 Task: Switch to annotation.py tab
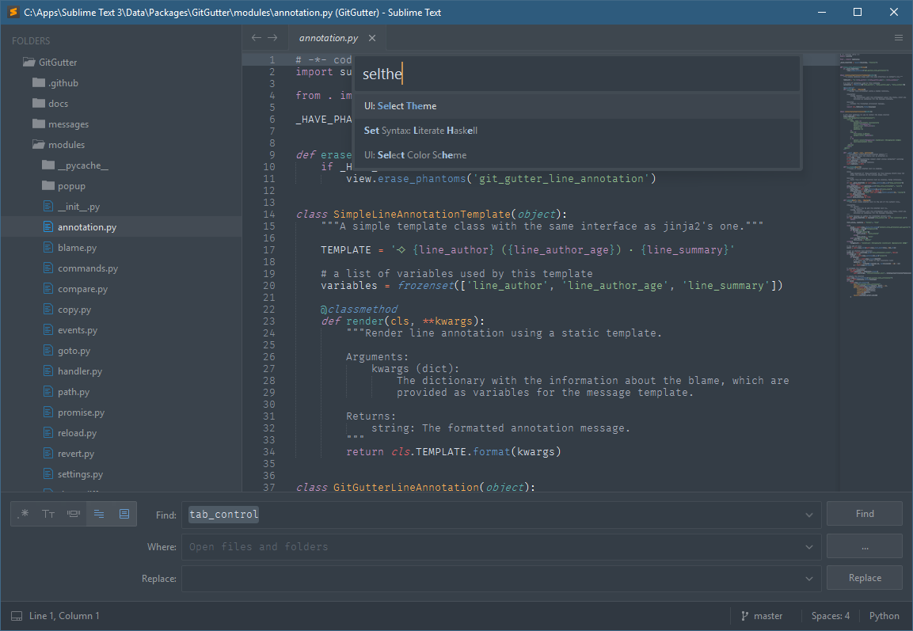click(329, 38)
